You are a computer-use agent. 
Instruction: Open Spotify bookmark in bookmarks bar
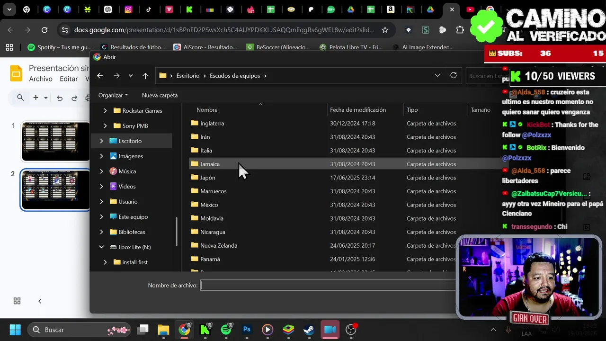coord(60,47)
